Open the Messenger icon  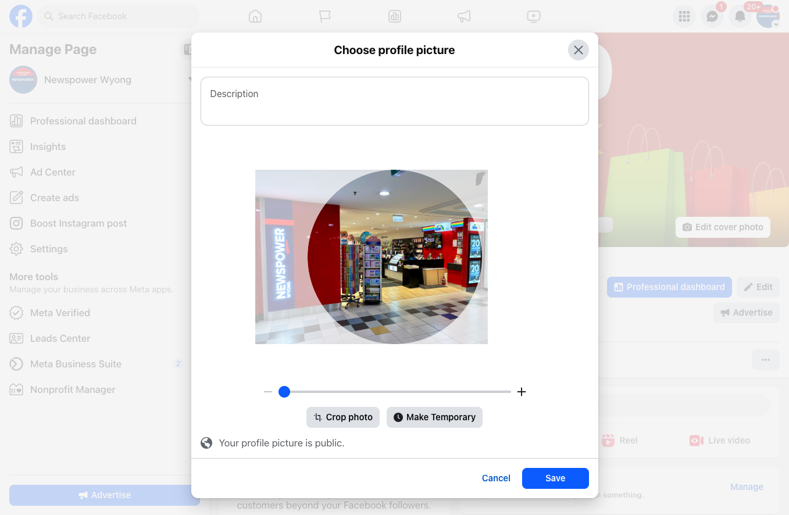click(712, 16)
